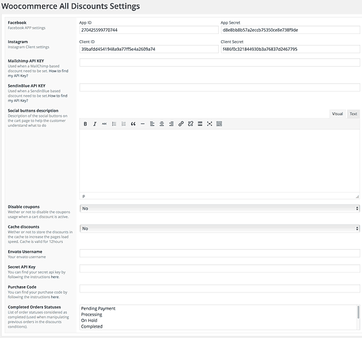Click inside the social buttons description editor
Screen dimensions: 362x338
click(219, 161)
